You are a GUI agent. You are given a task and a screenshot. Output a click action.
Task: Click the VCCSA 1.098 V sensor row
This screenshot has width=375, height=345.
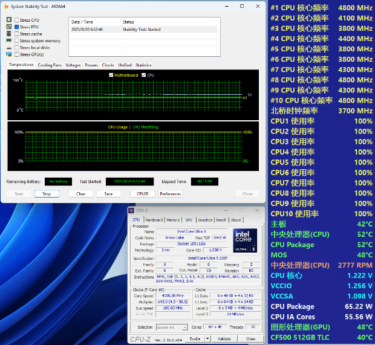321,296
